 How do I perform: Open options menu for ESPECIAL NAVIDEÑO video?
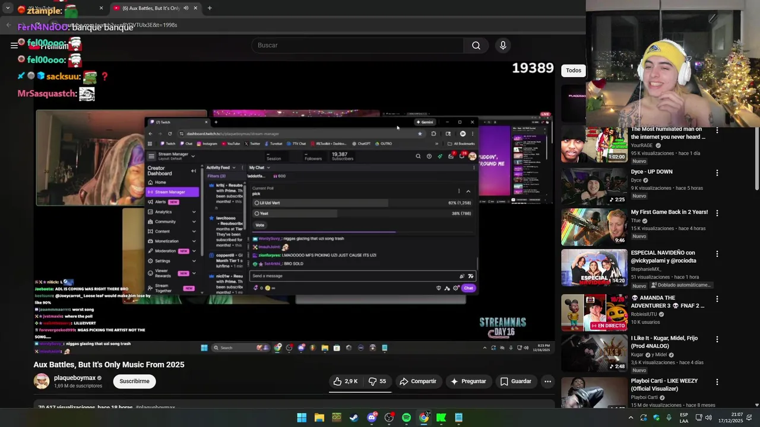click(x=717, y=254)
